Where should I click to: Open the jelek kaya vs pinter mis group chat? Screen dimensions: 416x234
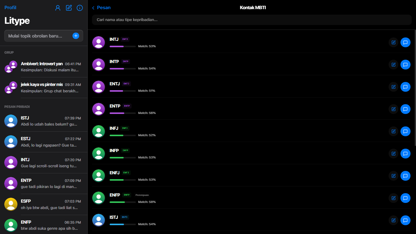(44, 87)
